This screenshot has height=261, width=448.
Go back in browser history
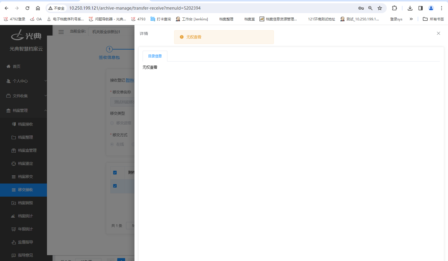coord(6,8)
